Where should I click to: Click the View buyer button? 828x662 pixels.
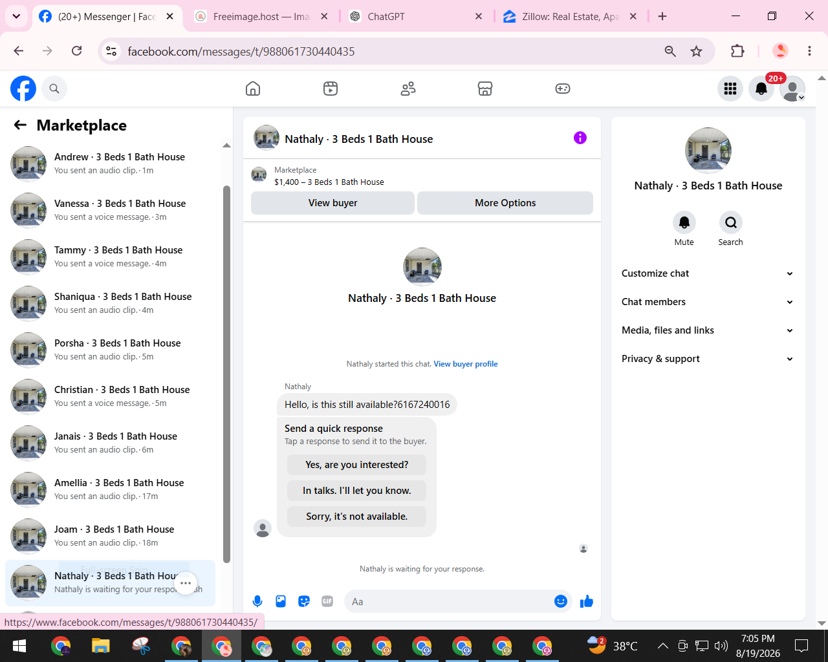[332, 203]
